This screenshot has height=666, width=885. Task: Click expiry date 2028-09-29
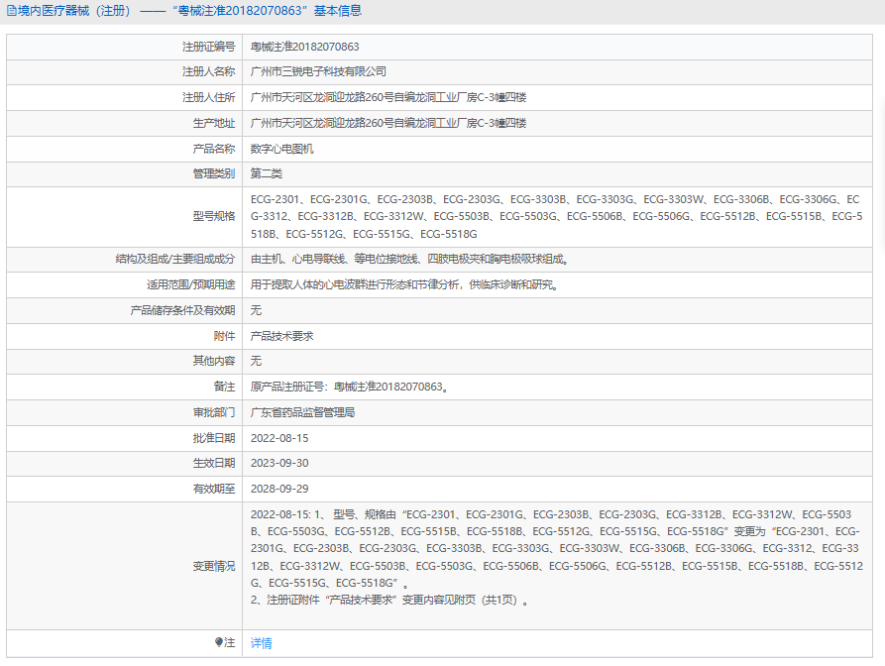click(x=279, y=490)
